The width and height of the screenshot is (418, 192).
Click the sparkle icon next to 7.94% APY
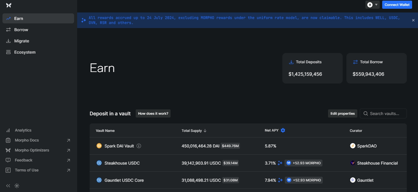[280, 180]
